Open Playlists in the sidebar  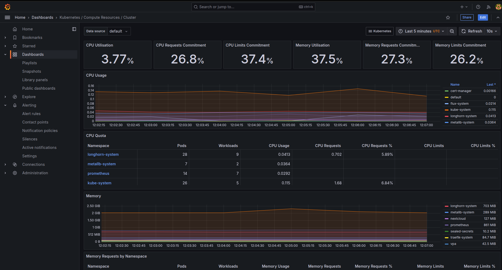tap(29, 63)
